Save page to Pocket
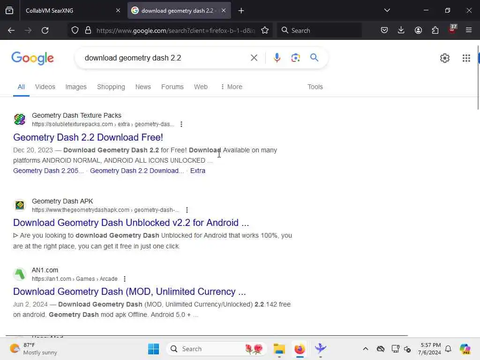Image resolution: width=480 pixels, height=360 pixels. (x=384, y=30)
